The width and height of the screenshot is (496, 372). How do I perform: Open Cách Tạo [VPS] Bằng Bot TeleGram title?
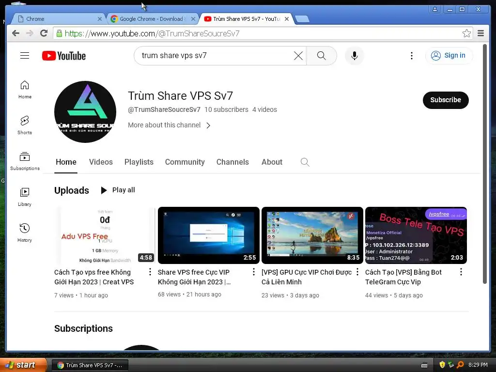tap(403, 277)
